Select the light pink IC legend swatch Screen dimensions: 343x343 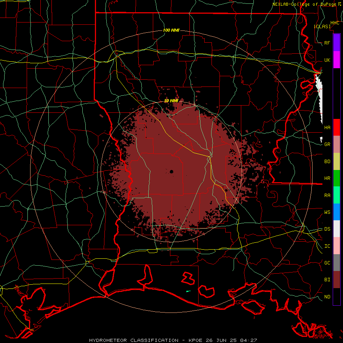click(337, 246)
